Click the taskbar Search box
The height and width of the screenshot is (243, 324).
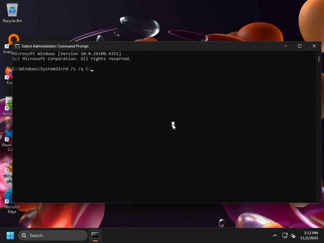coord(53,235)
